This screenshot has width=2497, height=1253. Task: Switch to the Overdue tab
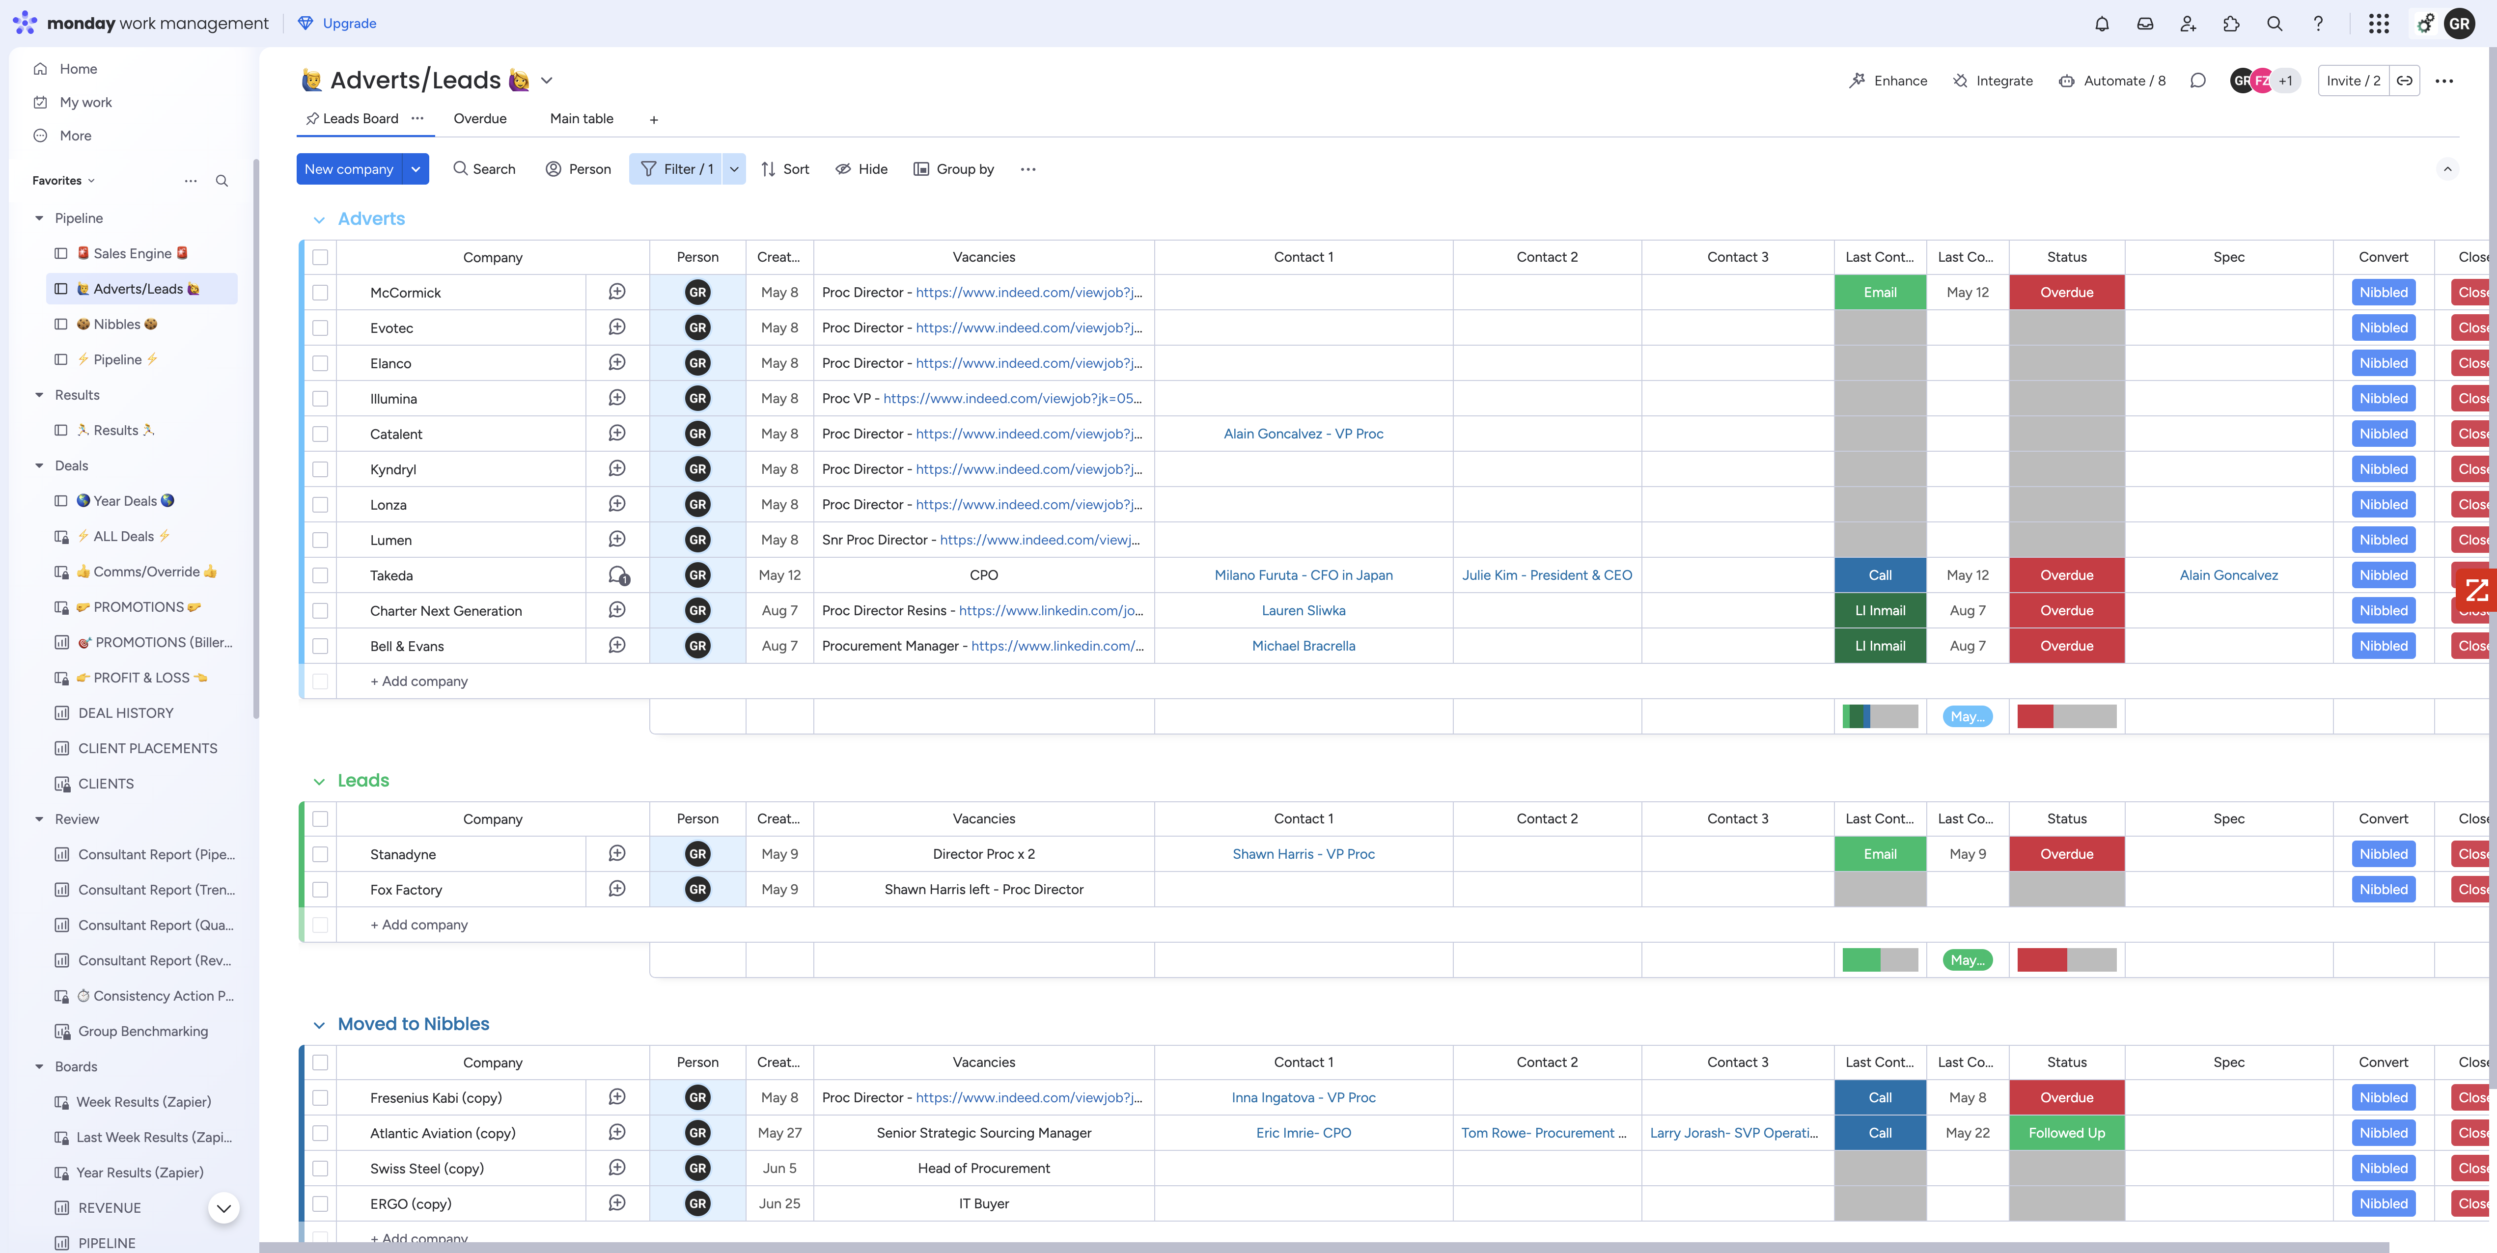pos(480,118)
